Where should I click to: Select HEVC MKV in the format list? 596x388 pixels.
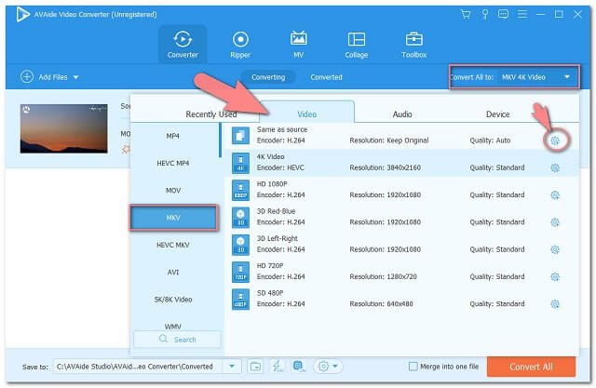(173, 245)
